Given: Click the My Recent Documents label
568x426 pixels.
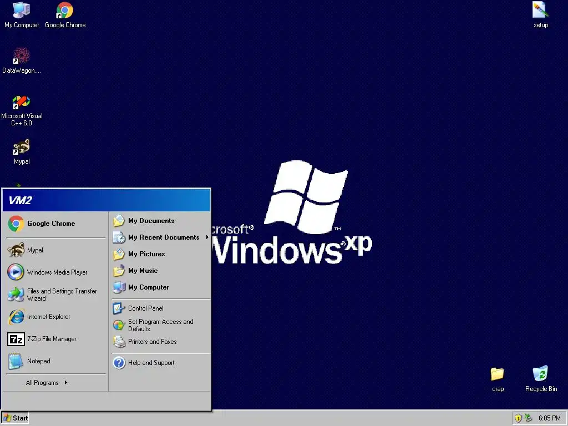Looking at the screenshot, I should coord(164,237).
